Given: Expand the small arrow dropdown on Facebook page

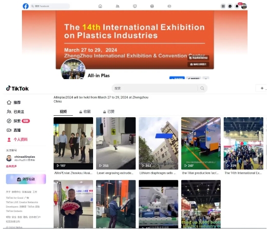Looking at the screenshot, I should [x=206, y=78].
